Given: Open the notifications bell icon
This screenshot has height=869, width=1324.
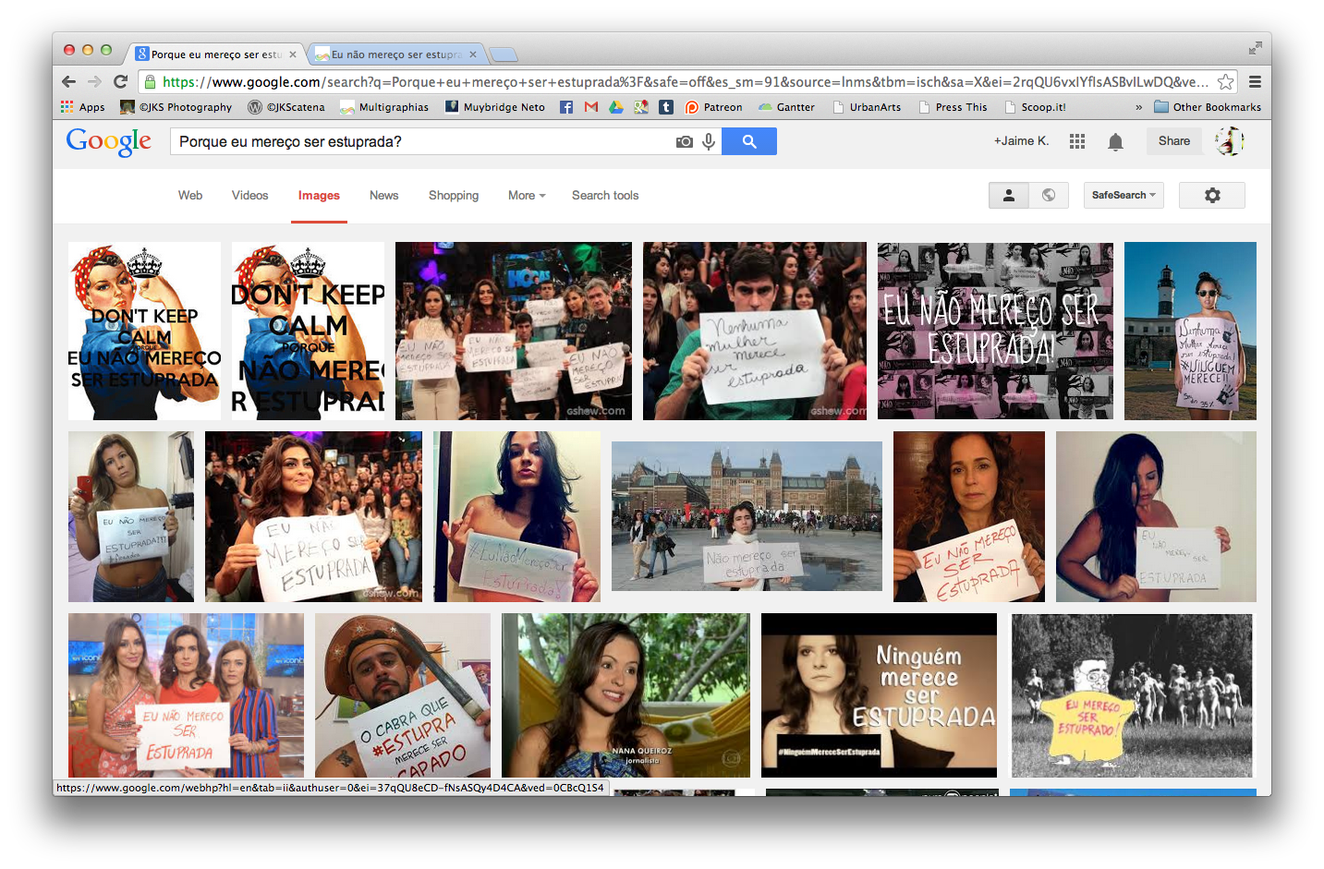Looking at the screenshot, I should pos(1115,141).
